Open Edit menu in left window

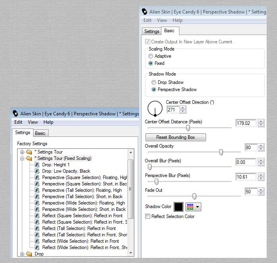click(18, 122)
